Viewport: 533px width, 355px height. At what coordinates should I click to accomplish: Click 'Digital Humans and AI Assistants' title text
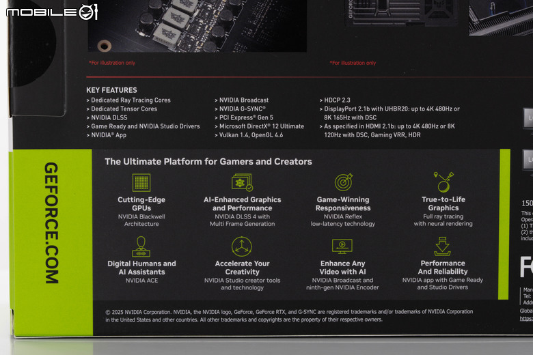(141, 268)
